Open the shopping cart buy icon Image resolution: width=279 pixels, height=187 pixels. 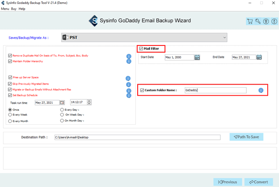tap(250, 21)
